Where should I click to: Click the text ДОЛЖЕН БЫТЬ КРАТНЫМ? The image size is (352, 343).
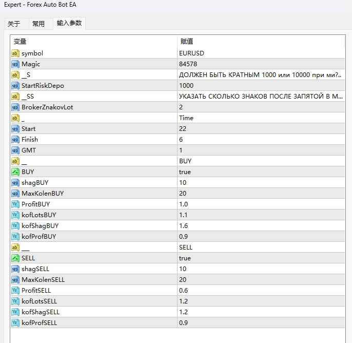point(219,75)
